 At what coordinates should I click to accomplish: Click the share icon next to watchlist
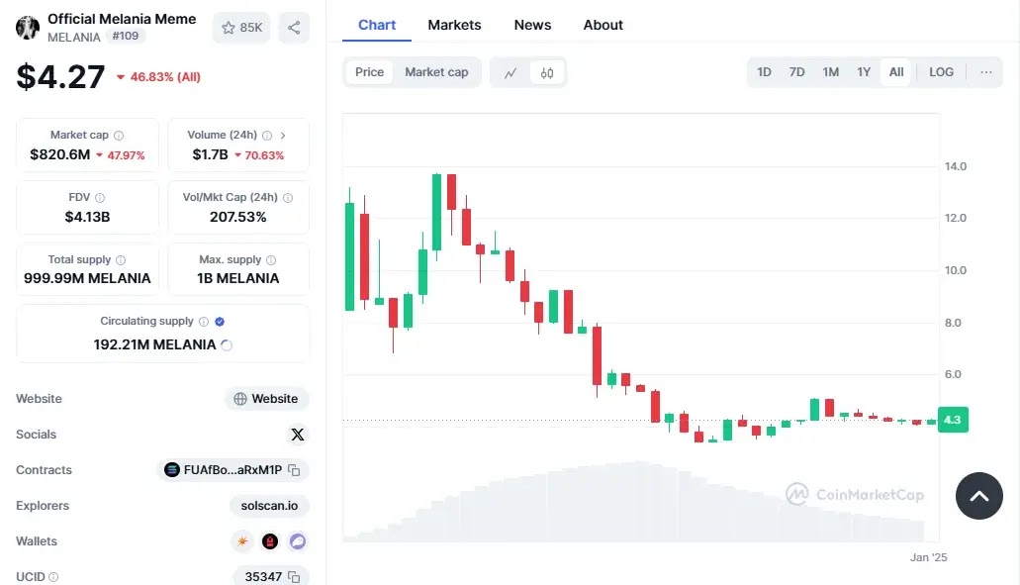(x=294, y=28)
